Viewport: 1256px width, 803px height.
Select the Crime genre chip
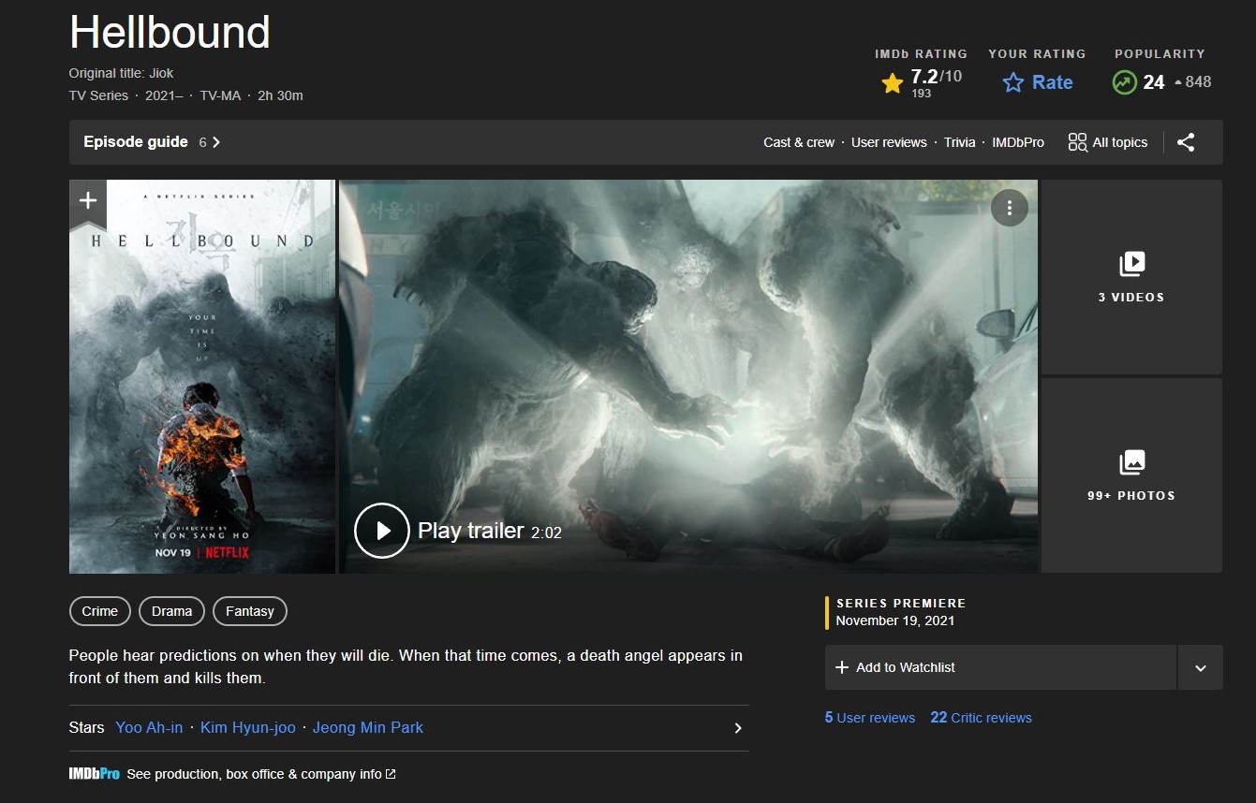click(100, 611)
